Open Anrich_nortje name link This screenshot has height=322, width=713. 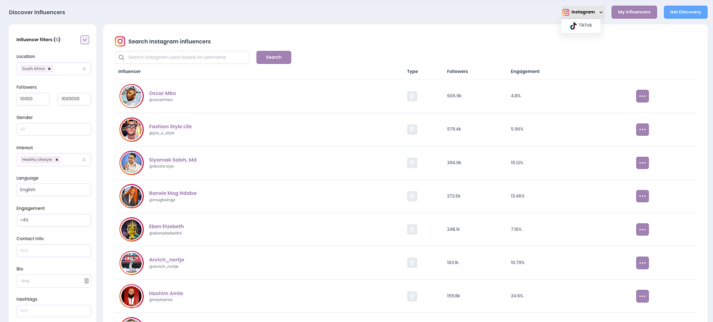click(x=166, y=260)
